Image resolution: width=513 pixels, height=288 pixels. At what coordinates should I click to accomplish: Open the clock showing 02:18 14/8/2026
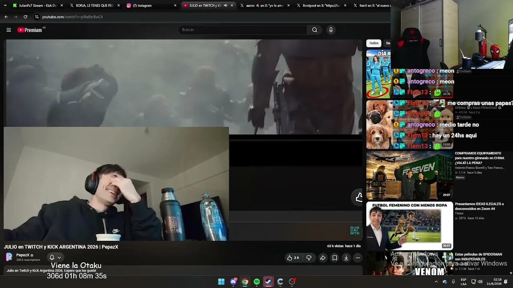click(x=493, y=282)
